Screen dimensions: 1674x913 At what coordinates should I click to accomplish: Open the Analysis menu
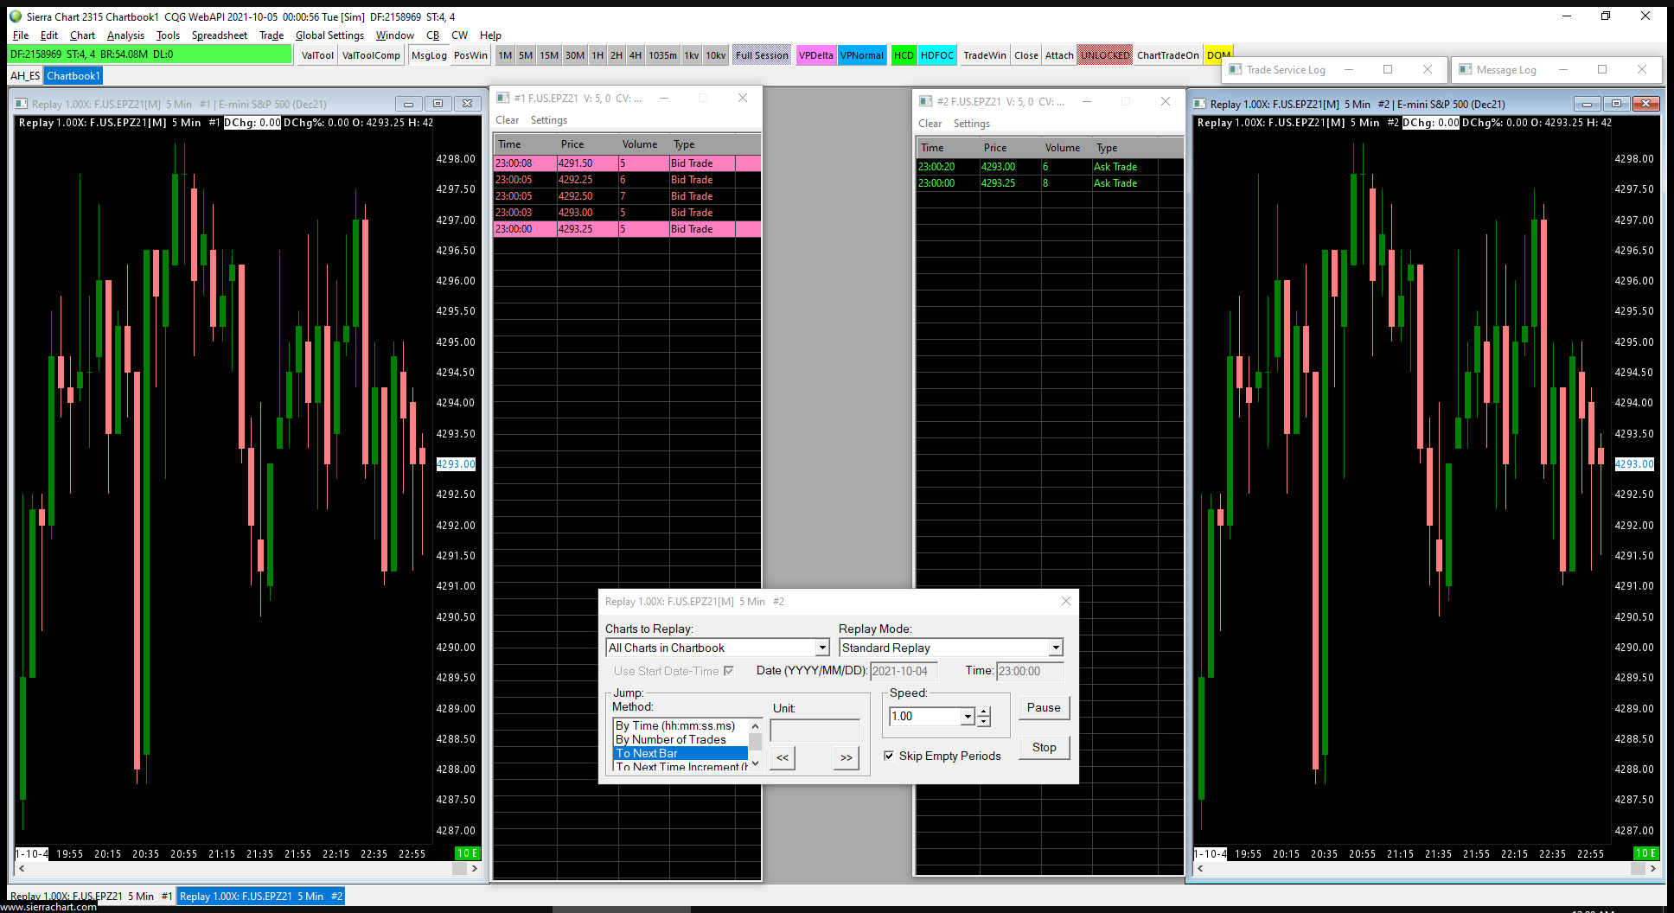pos(125,35)
